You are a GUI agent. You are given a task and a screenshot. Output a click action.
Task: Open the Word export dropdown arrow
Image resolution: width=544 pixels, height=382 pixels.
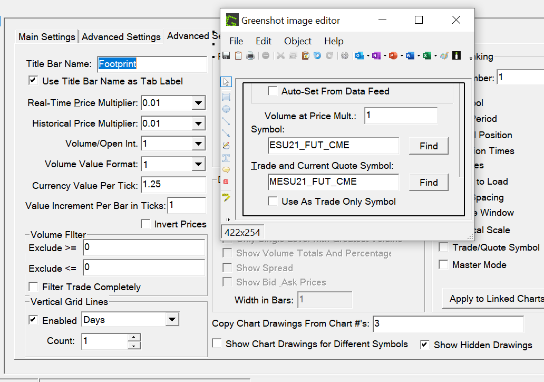pyautogui.click(x=419, y=55)
